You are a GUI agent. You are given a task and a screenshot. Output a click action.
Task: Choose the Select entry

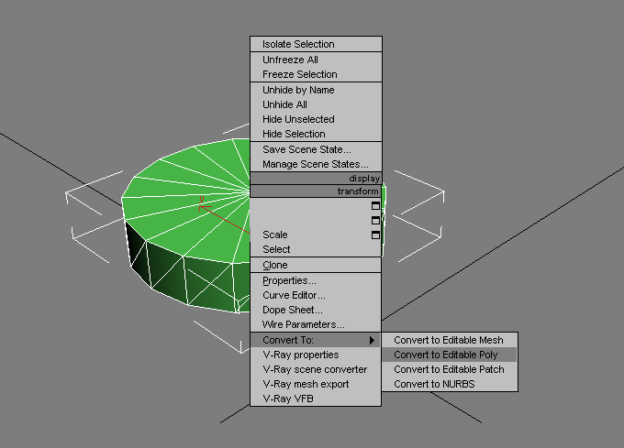coord(315,249)
